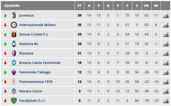Open the Brescia Calcio Femminile team link

40,63
